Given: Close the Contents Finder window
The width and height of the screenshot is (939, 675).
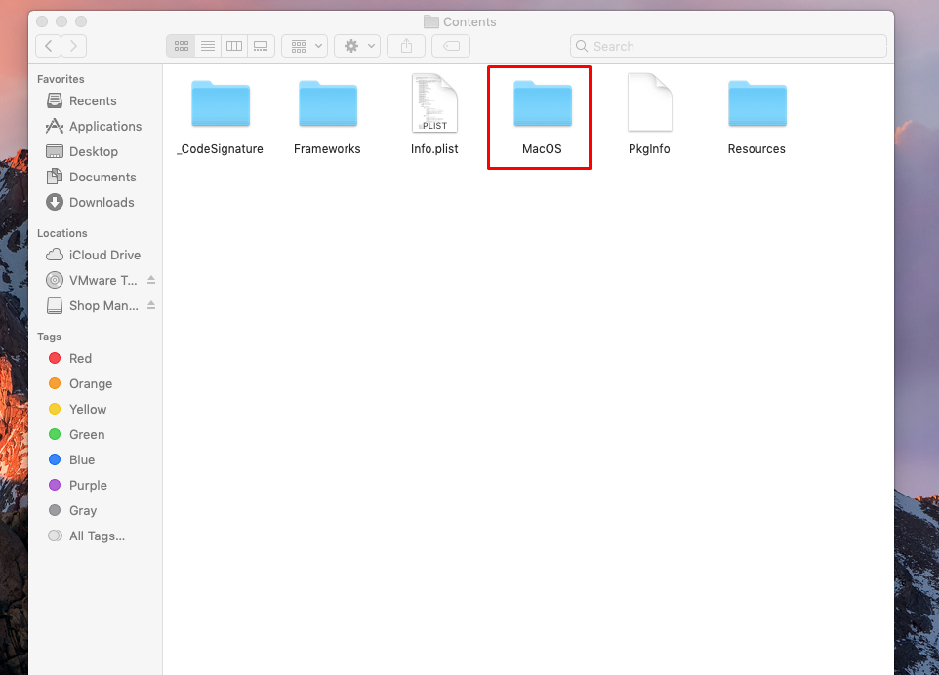Looking at the screenshot, I should [42, 21].
